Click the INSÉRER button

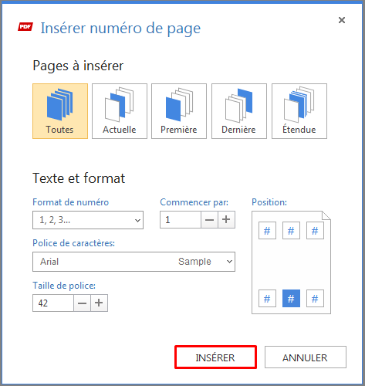pyautogui.click(x=215, y=357)
